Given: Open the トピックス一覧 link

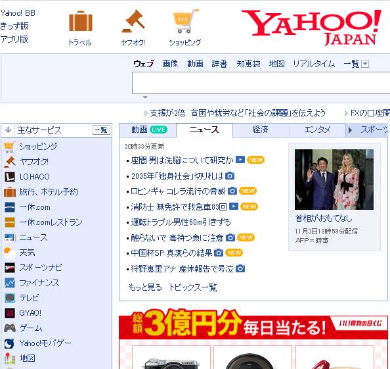Looking at the screenshot, I should point(193,287).
